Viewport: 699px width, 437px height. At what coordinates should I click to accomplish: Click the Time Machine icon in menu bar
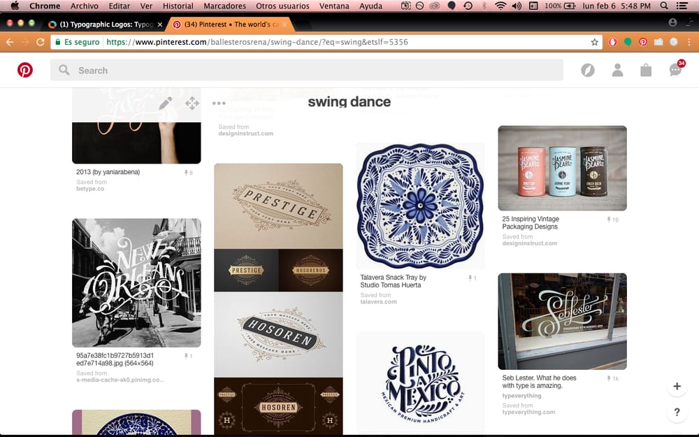468,6
